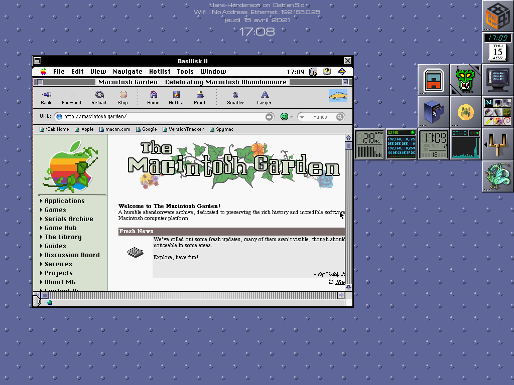
Task: Click the window collapse box in iCab title bar
Action: (345, 82)
